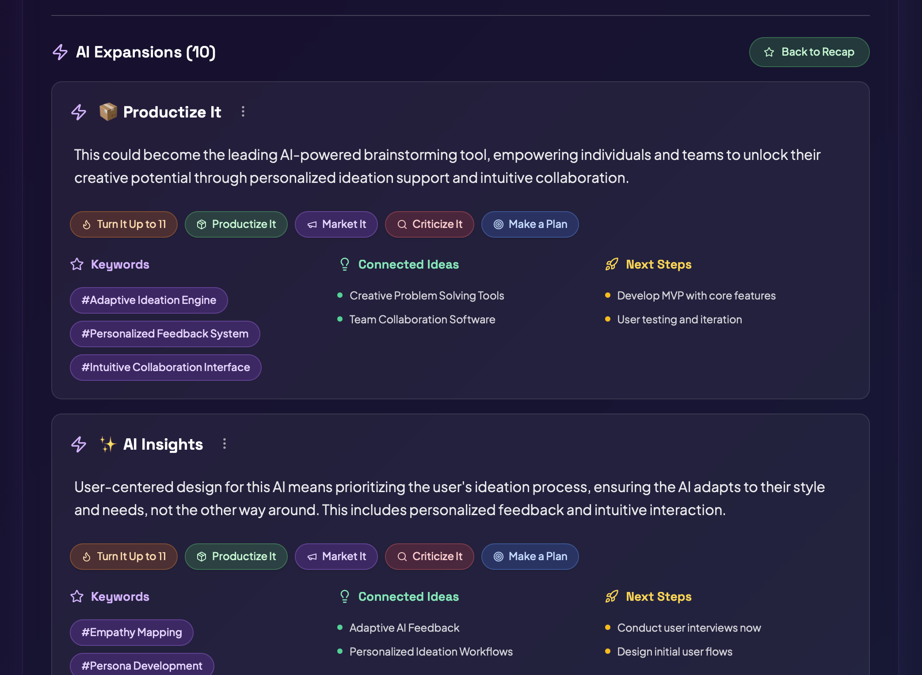Click the package emoji on Productize It card
The height and width of the screenshot is (675, 922).
pyautogui.click(x=108, y=112)
